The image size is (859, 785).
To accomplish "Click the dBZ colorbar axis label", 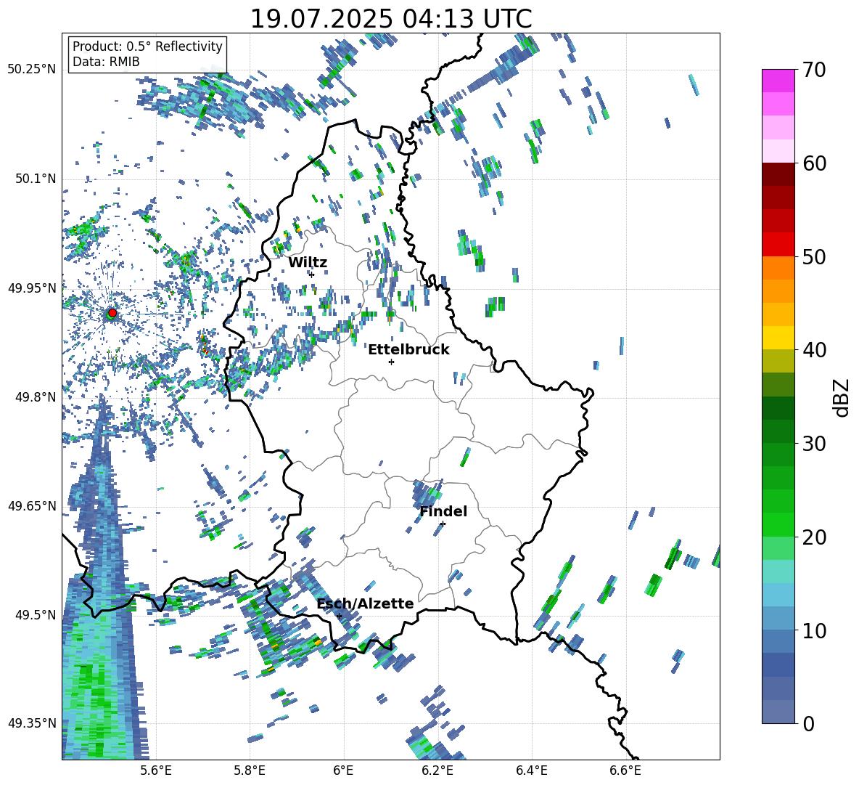I will tap(842, 397).
